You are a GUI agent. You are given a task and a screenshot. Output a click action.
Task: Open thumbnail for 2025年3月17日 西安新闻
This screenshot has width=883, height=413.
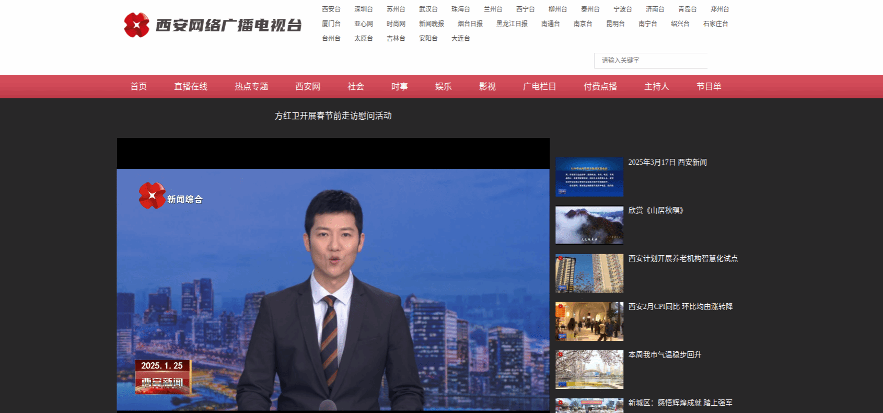tap(589, 177)
